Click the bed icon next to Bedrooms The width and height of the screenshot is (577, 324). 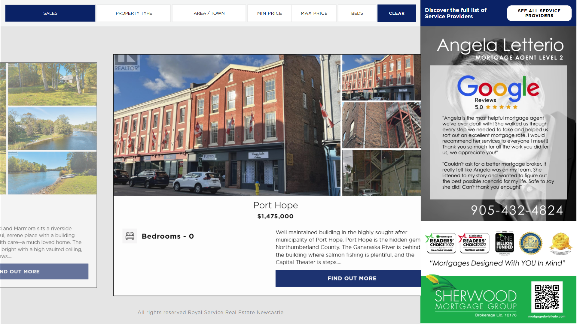tap(130, 236)
